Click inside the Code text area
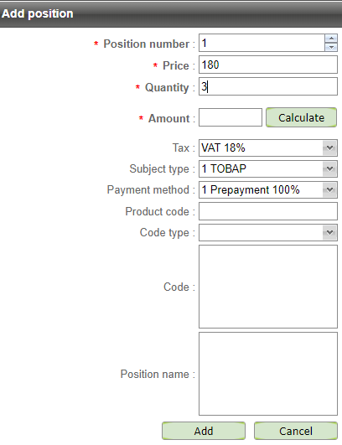This screenshot has height=445, width=342. coord(268,287)
